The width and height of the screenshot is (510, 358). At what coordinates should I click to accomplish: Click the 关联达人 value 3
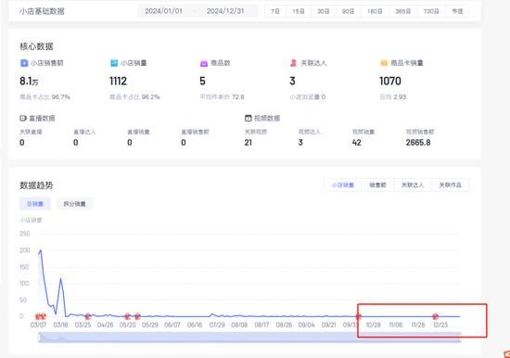pyautogui.click(x=292, y=81)
